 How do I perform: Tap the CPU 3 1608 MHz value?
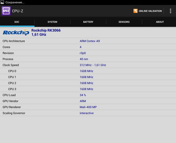point(86,89)
